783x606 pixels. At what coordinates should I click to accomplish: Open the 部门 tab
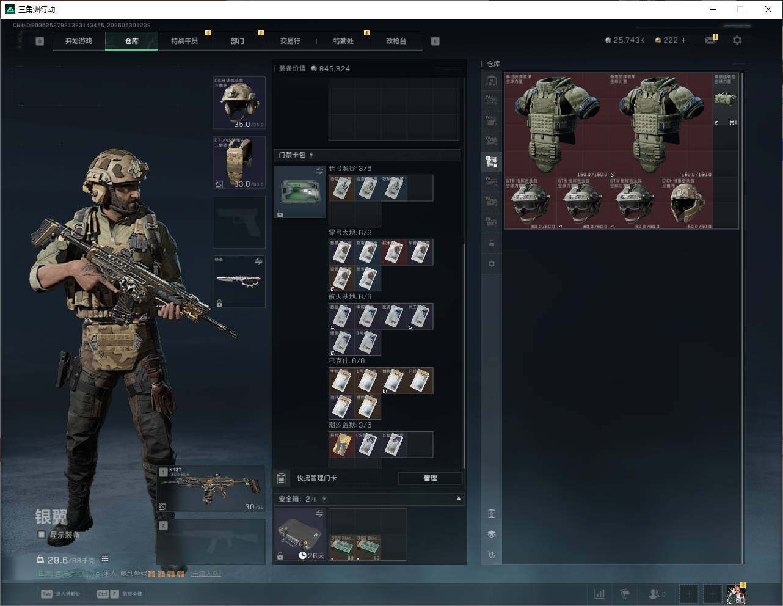click(238, 41)
